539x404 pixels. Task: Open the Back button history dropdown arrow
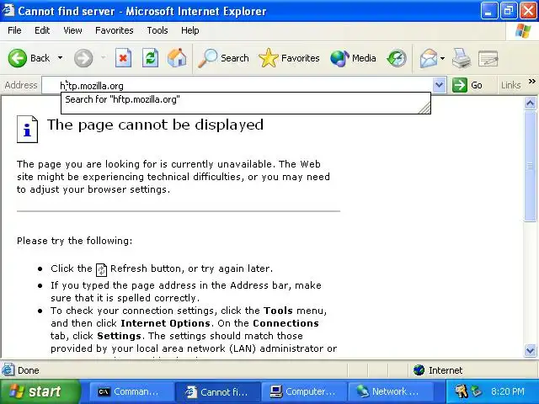pos(60,58)
